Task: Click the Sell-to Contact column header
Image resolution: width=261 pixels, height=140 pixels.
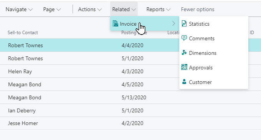Action: [23, 33]
